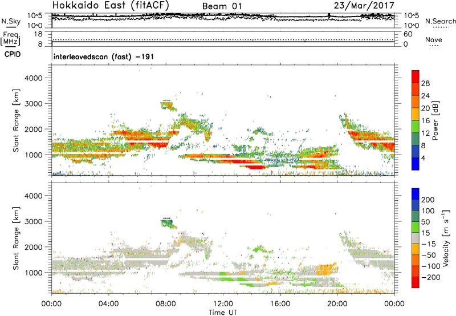Click the '08:00' time axis tick label
456x316 pixels.
(166, 304)
